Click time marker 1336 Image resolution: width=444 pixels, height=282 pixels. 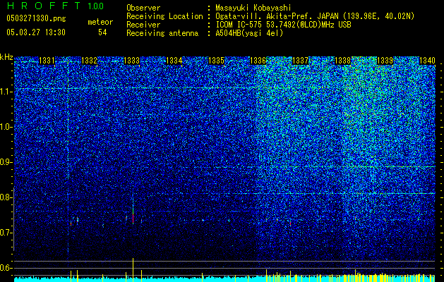[x=258, y=61]
